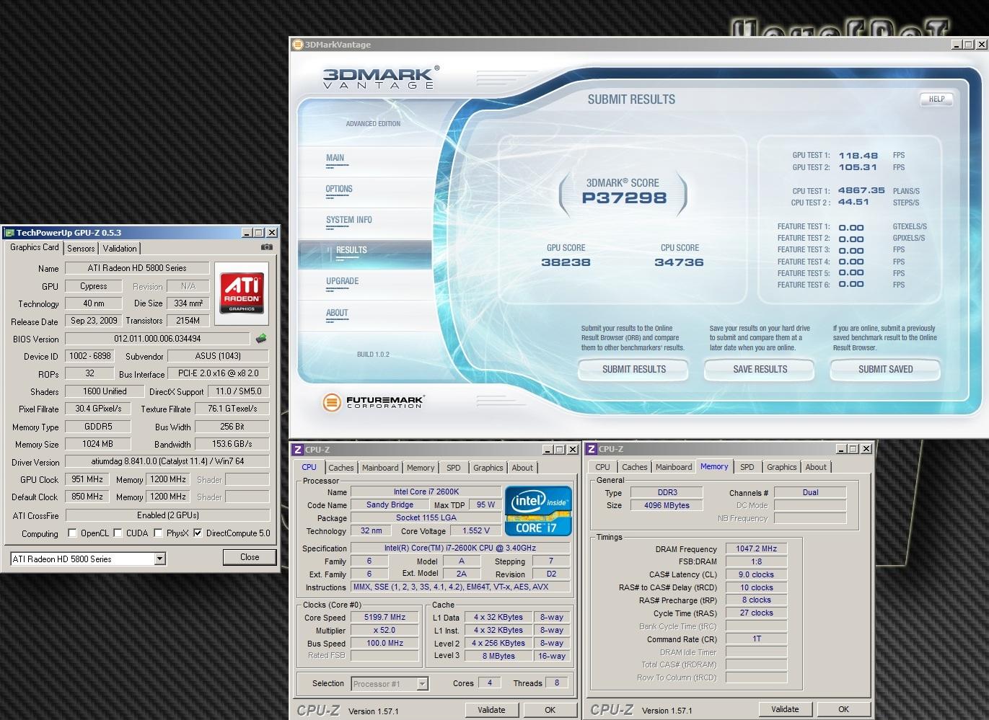Open ABOUT in 3DMark Vantage menu
989x720 pixels.
tap(337, 313)
